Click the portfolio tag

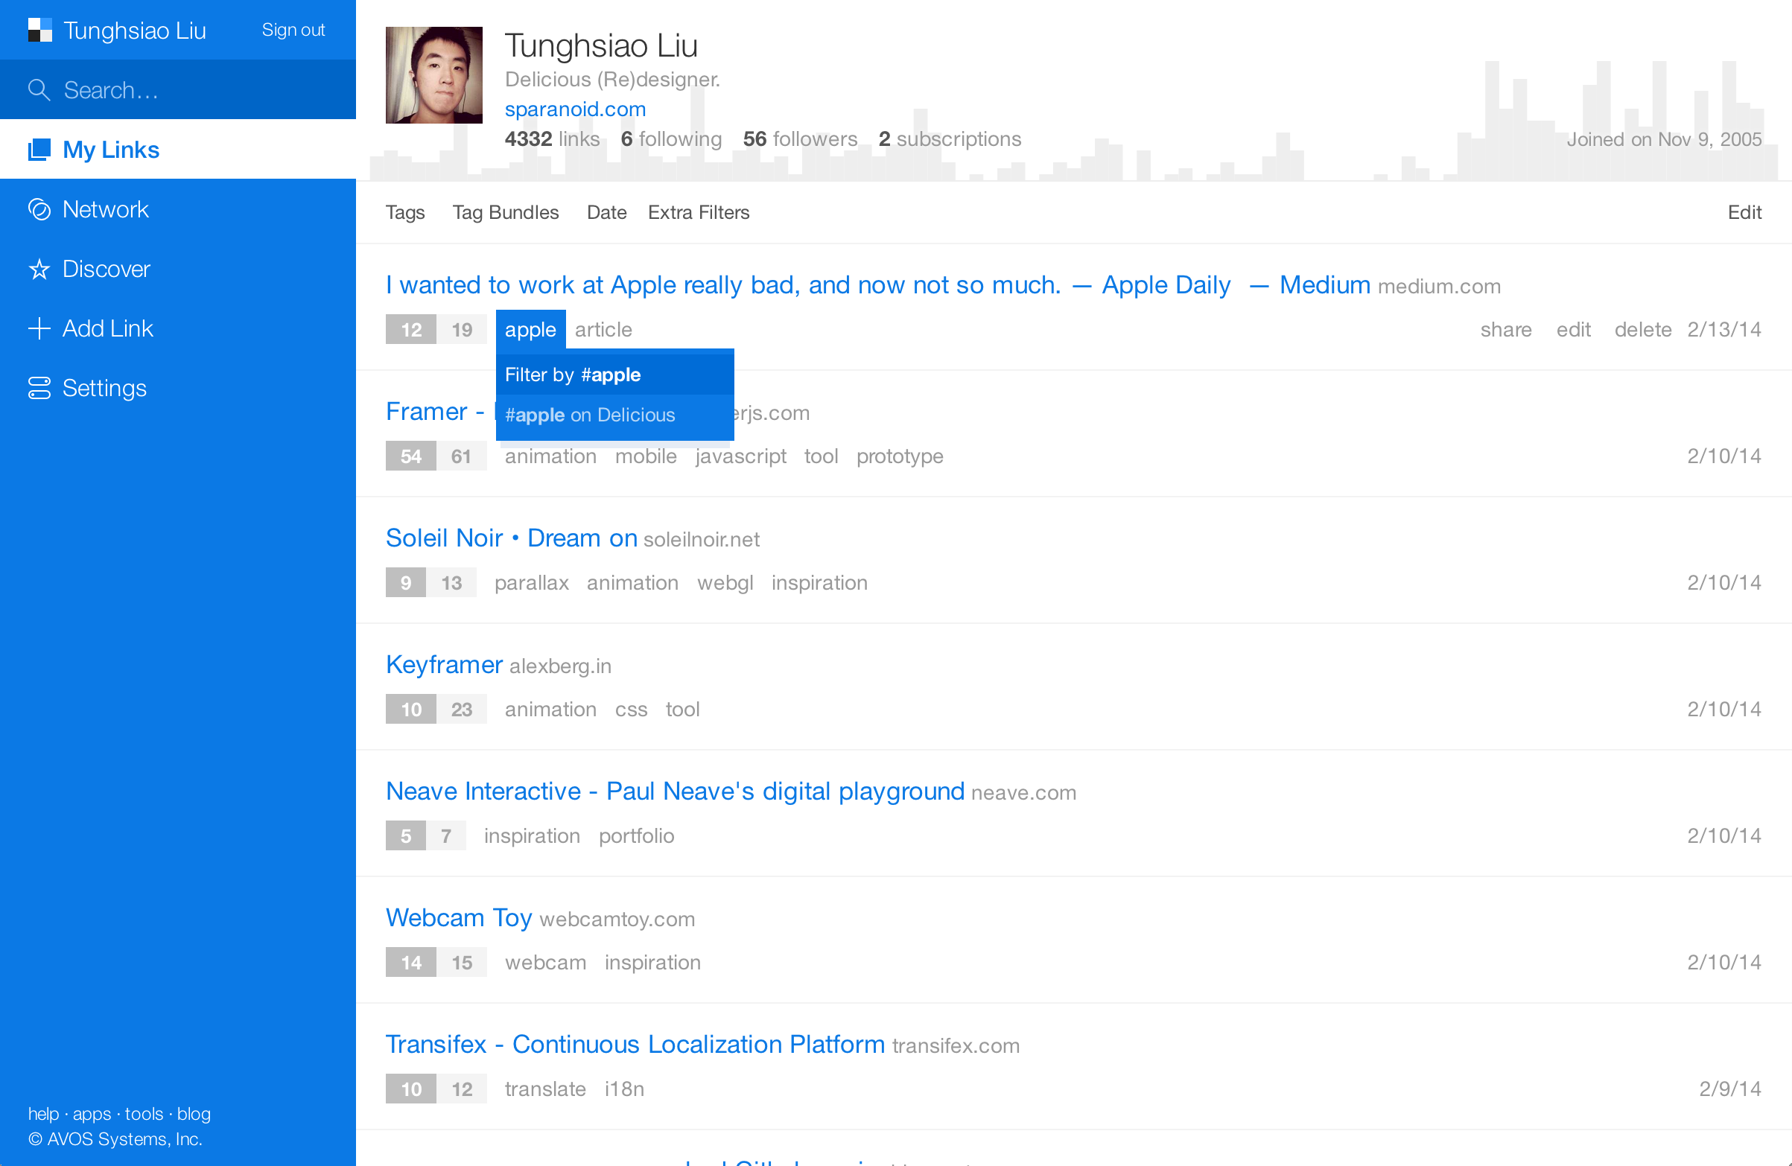pyautogui.click(x=636, y=835)
